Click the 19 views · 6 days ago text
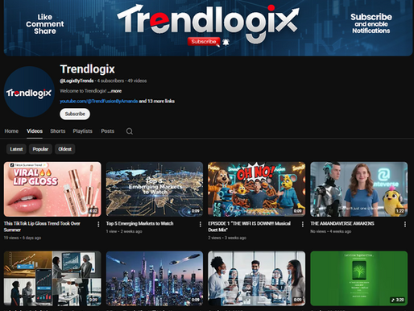The image size is (414, 311). click(x=23, y=238)
